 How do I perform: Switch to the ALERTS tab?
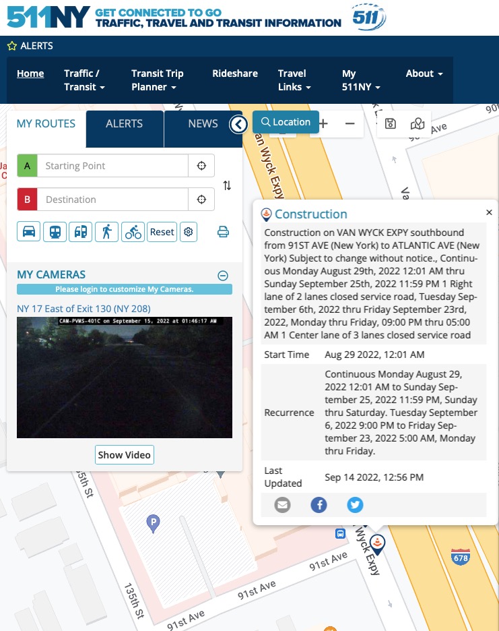[125, 124]
